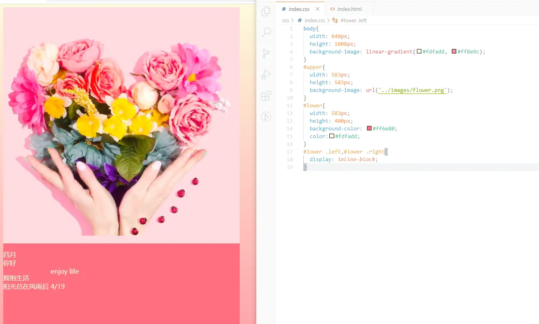Click the background-color property name
The height and width of the screenshot is (324, 539).
point(335,129)
